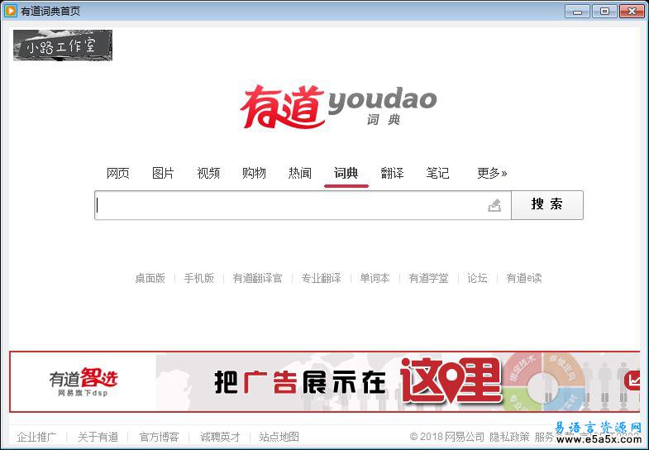The width and height of the screenshot is (649, 450).
Task: Switch to the 购物 tab
Action: coord(254,173)
